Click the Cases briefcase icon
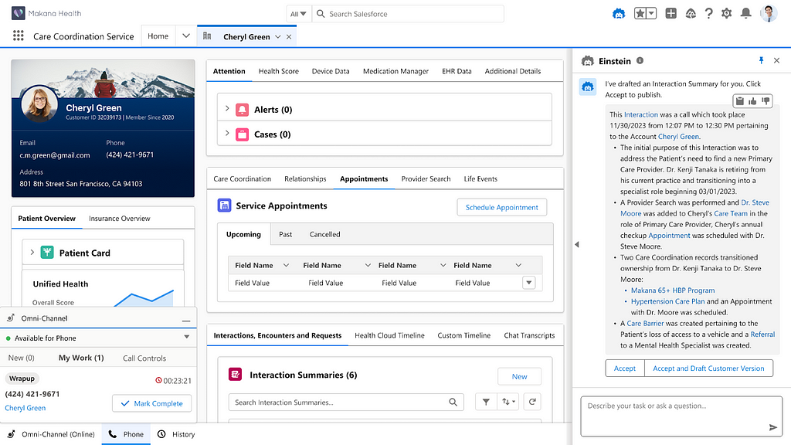791x445 pixels. coord(242,134)
